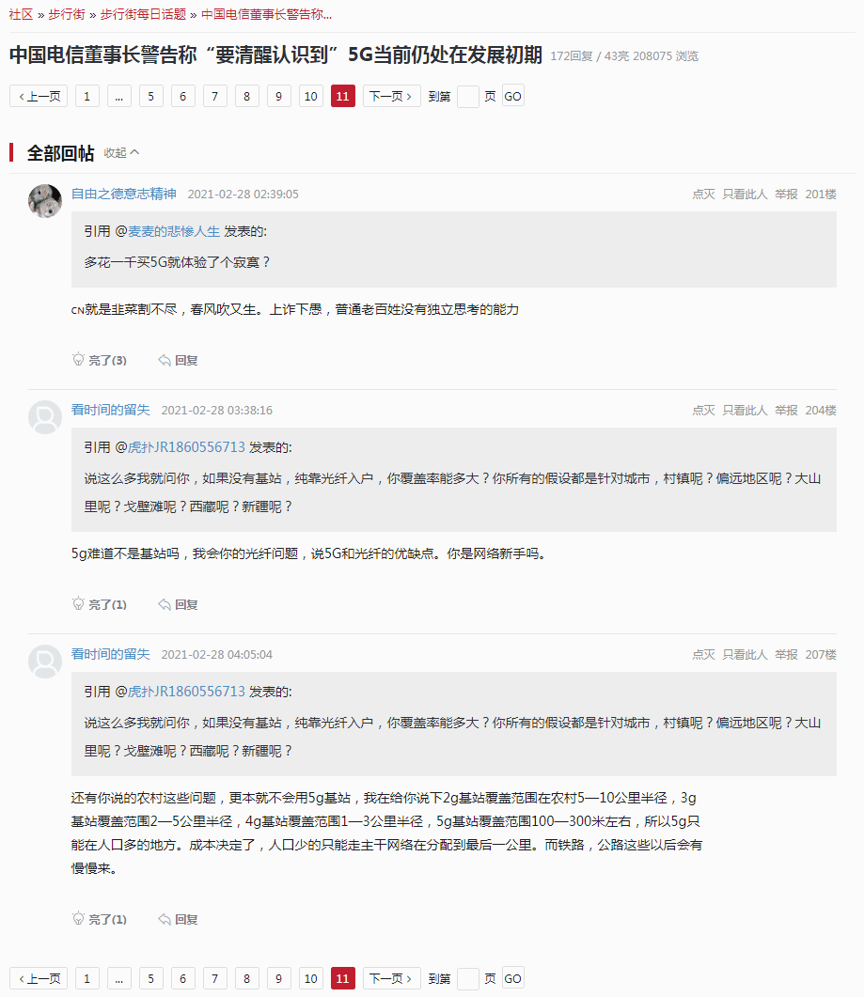Click floor label 204楼

821,411
